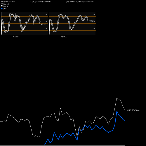
Task: Click the 43.12 value on FAST chart
Action: click(x=43, y=24)
